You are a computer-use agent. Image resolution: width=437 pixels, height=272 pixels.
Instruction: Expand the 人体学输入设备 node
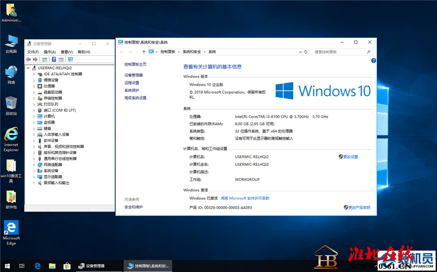[34, 135]
